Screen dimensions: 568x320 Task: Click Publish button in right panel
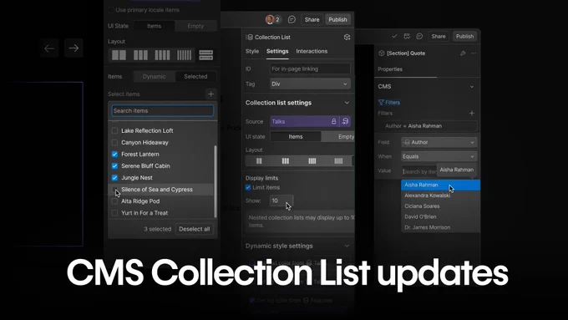point(464,36)
